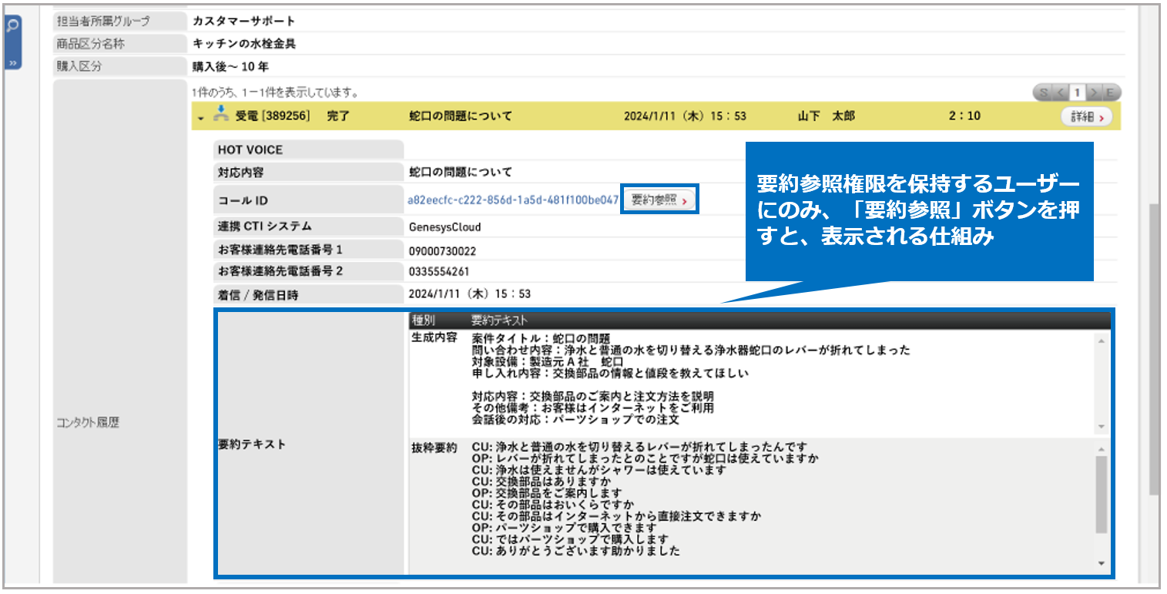Open 詳細 details for the 受電 record

(1087, 117)
